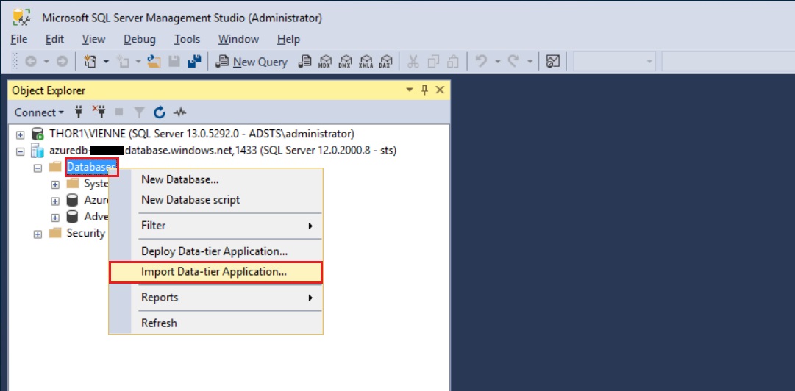Viewport: 795px width, 391px height.
Task: Collapse the Databases folder node
Action: [x=38, y=168]
